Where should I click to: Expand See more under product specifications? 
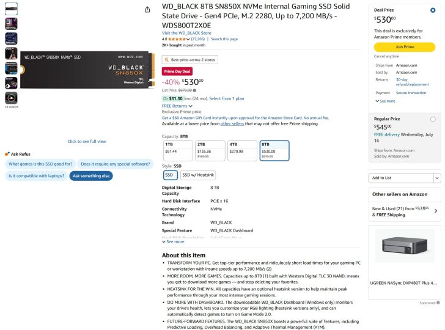pos(173,242)
